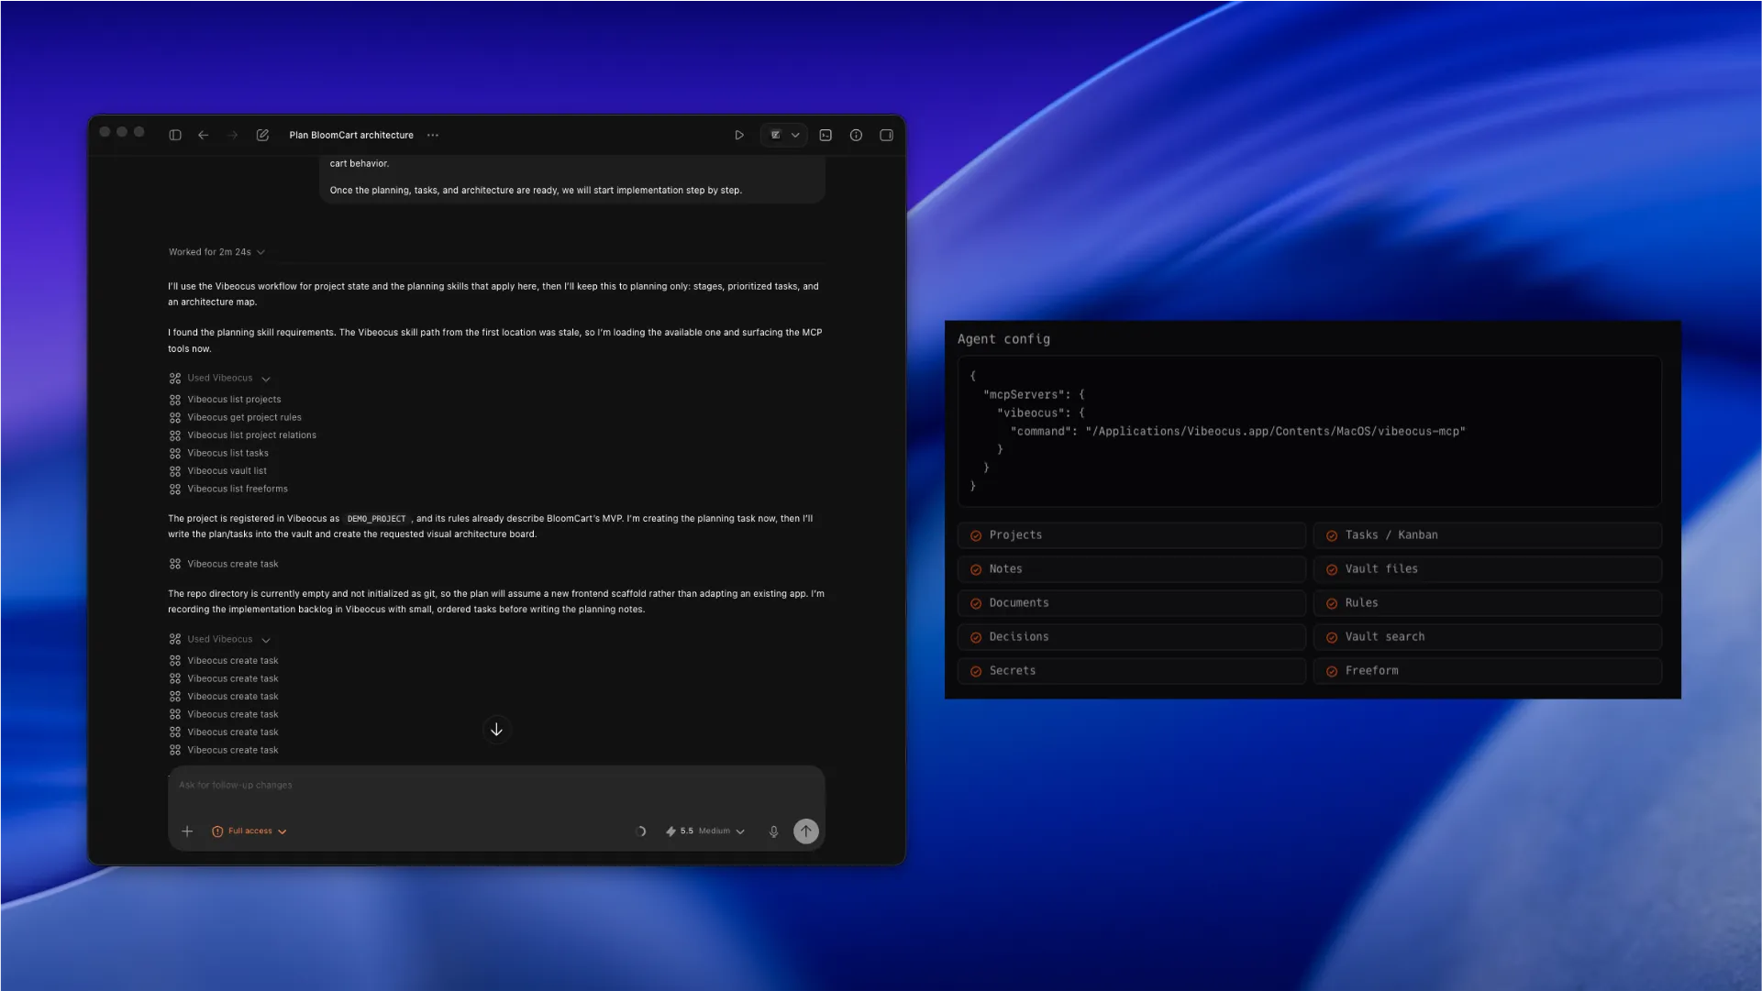Expand the 'Worked for 2m 24s' section
1762x991 pixels.
[216, 251]
